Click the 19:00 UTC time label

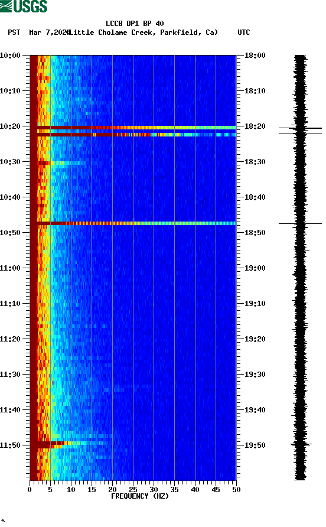pyautogui.click(x=255, y=268)
